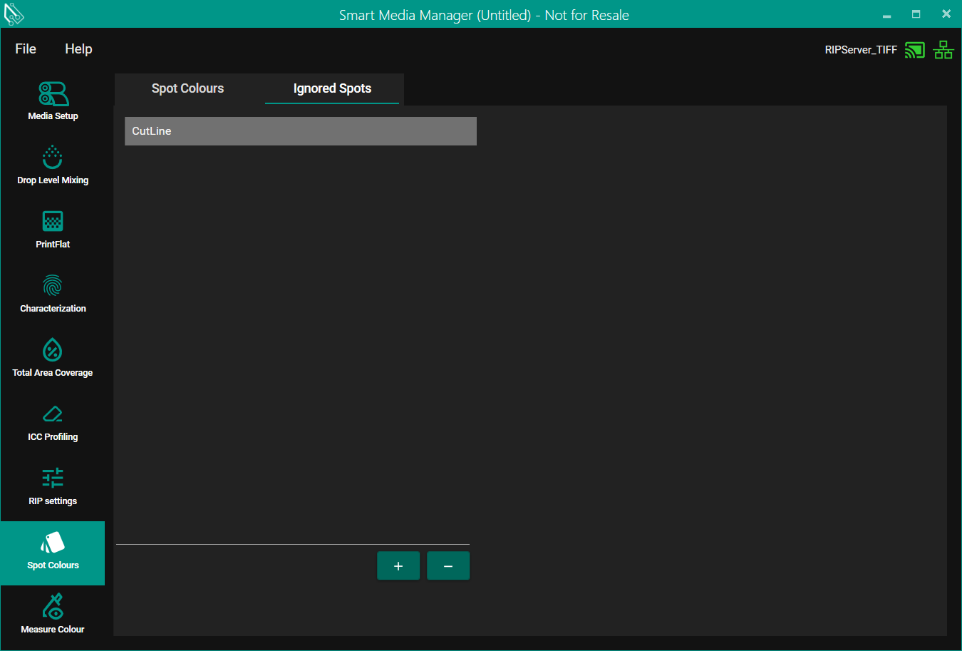Image resolution: width=962 pixels, height=651 pixels.
Task: Click the app logo in title bar
Action: point(14,14)
